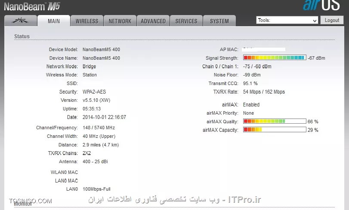The image size is (349, 210).
Task: Click Security value WPA2-AES
Action: tap(94, 92)
